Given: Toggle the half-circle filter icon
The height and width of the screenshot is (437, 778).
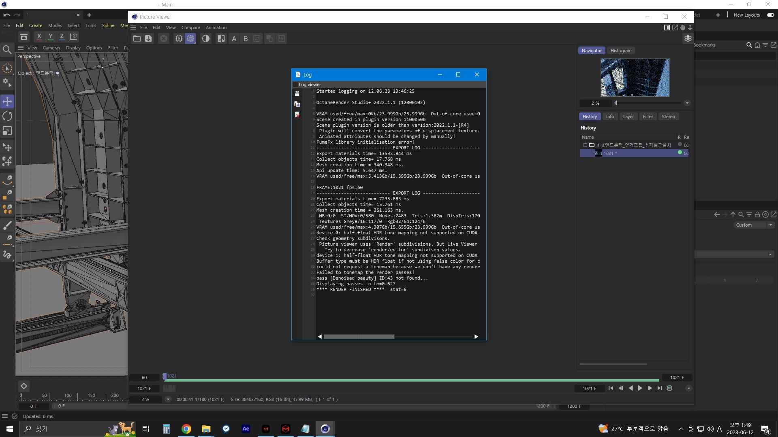Looking at the screenshot, I should point(206,38).
